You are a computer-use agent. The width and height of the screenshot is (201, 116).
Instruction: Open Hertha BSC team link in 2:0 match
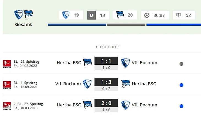(69, 105)
